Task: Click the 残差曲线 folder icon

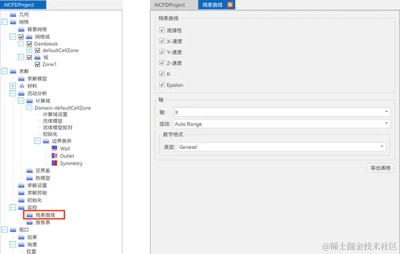Action: click(29, 215)
